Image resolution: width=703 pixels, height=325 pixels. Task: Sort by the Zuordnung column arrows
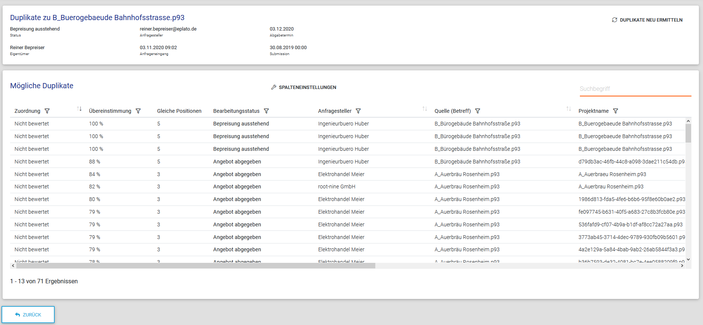(x=79, y=109)
